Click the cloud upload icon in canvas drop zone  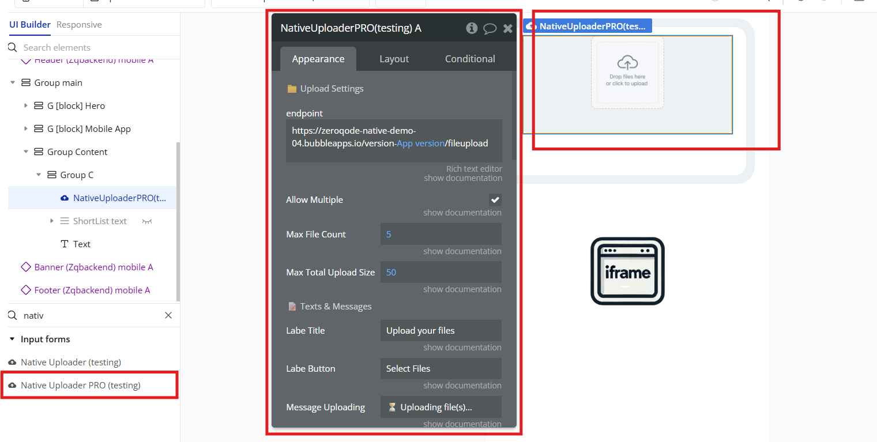click(x=627, y=63)
